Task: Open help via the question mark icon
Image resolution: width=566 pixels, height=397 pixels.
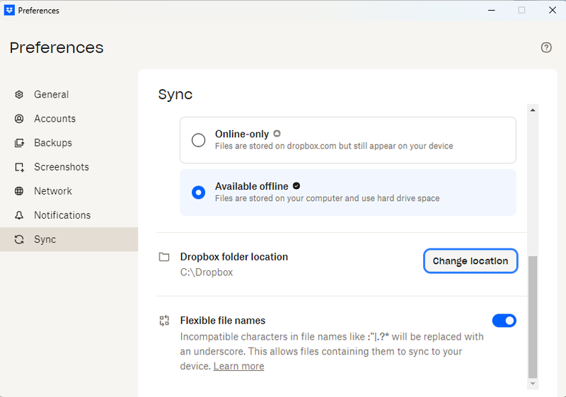Action: (x=546, y=47)
